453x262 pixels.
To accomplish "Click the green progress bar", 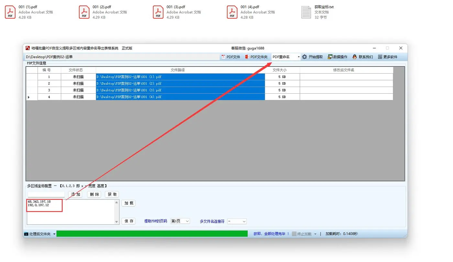I will click(x=152, y=234).
